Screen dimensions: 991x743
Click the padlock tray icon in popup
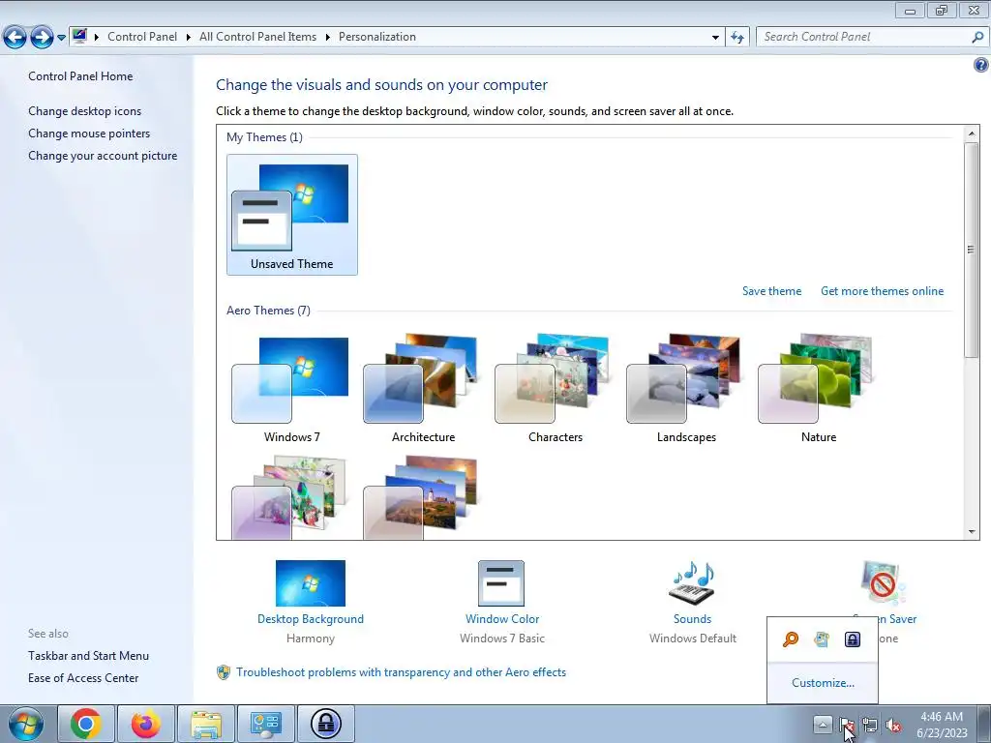(853, 639)
